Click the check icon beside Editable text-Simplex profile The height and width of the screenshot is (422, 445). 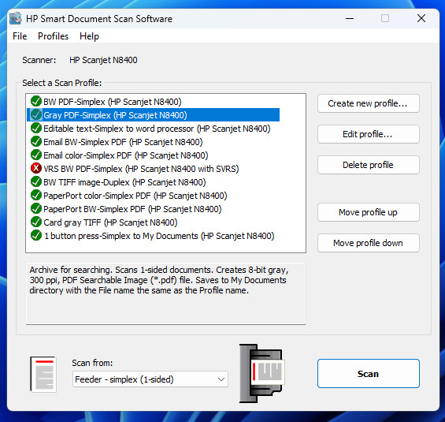tap(36, 128)
